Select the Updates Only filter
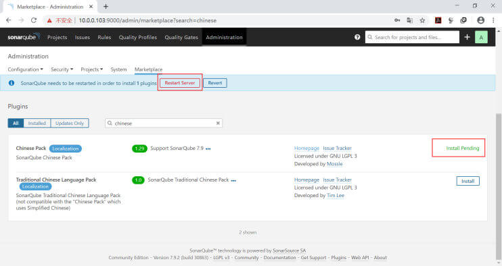Viewport: 502px width, 266px height. pyautogui.click(x=70, y=123)
